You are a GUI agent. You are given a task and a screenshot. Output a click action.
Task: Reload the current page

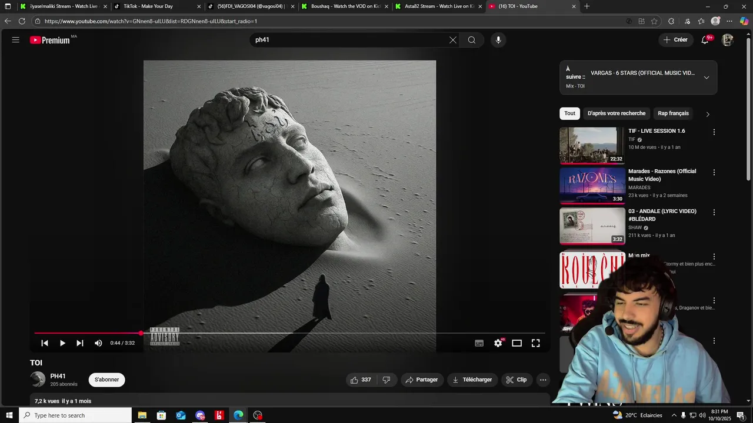pyautogui.click(x=22, y=21)
